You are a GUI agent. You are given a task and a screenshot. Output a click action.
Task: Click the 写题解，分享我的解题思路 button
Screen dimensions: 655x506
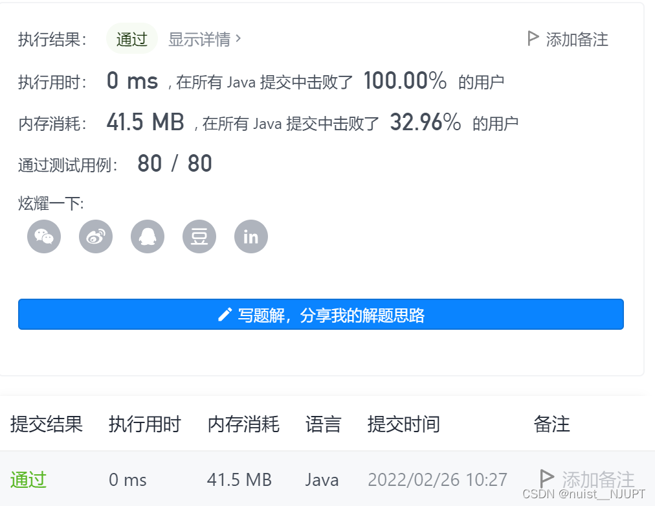(321, 314)
